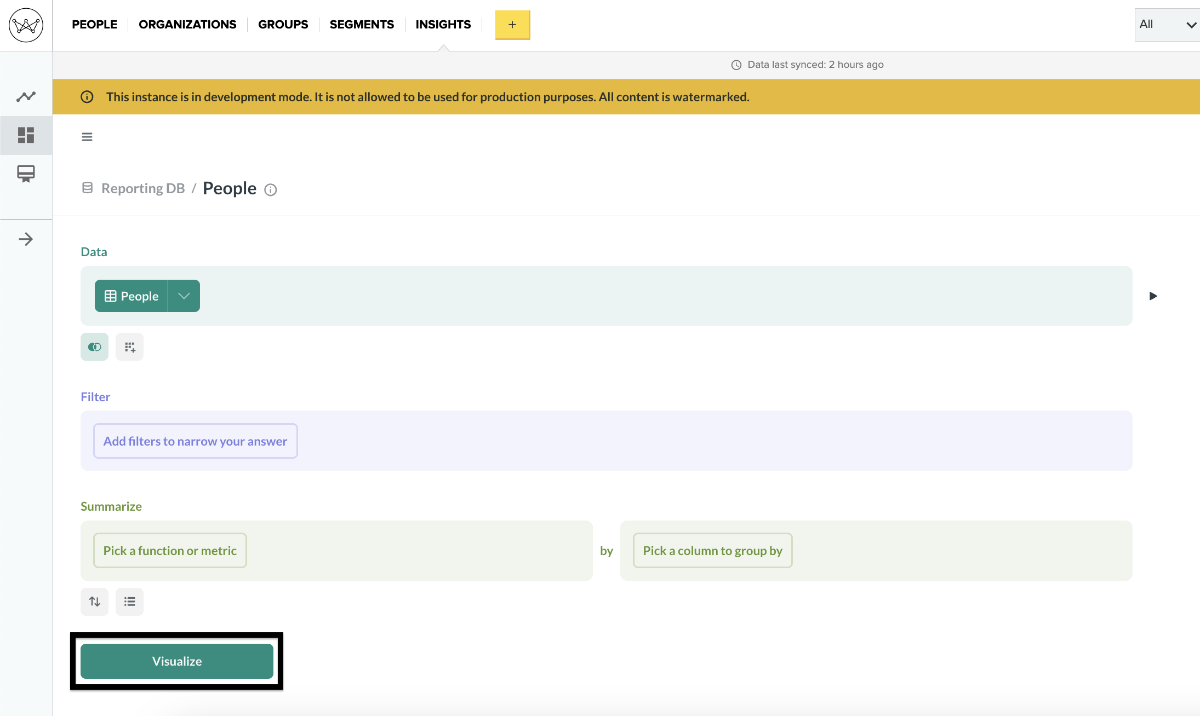Expand the People table chevron dropdown
The width and height of the screenshot is (1200, 716).
pos(184,296)
